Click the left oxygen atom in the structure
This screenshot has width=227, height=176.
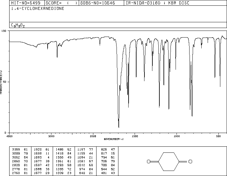[149, 161]
